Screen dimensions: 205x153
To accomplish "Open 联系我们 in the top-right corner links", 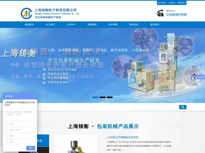I will pyautogui.click(x=182, y=3).
